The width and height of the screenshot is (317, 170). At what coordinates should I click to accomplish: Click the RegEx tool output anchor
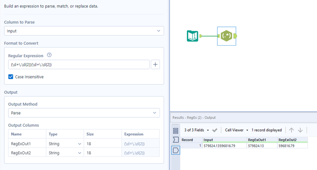click(x=235, y=36)
